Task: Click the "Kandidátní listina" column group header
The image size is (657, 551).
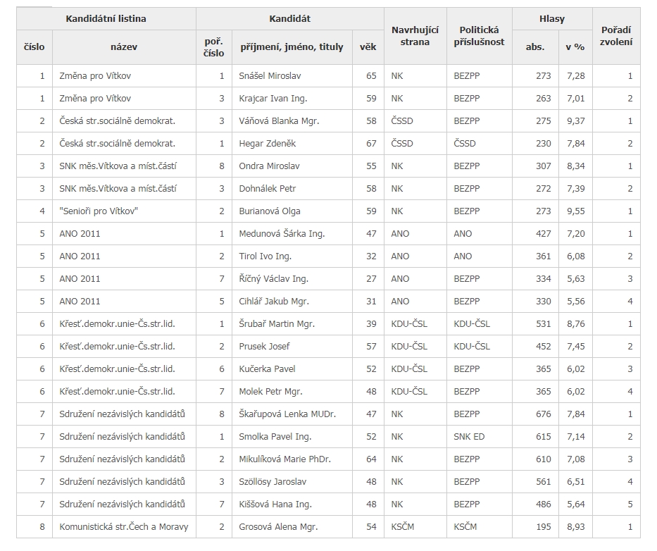Action: (x=106, y=19)
